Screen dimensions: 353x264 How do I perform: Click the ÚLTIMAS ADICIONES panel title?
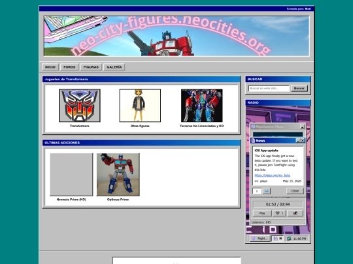tap(62, 143)
